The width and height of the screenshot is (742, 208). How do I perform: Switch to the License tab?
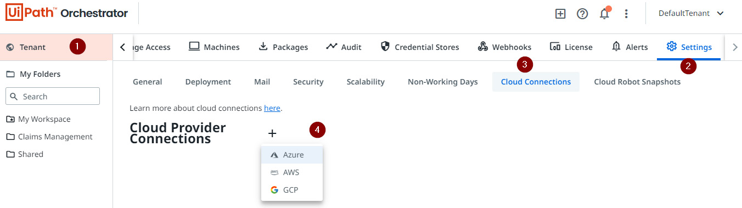(571, 47)
